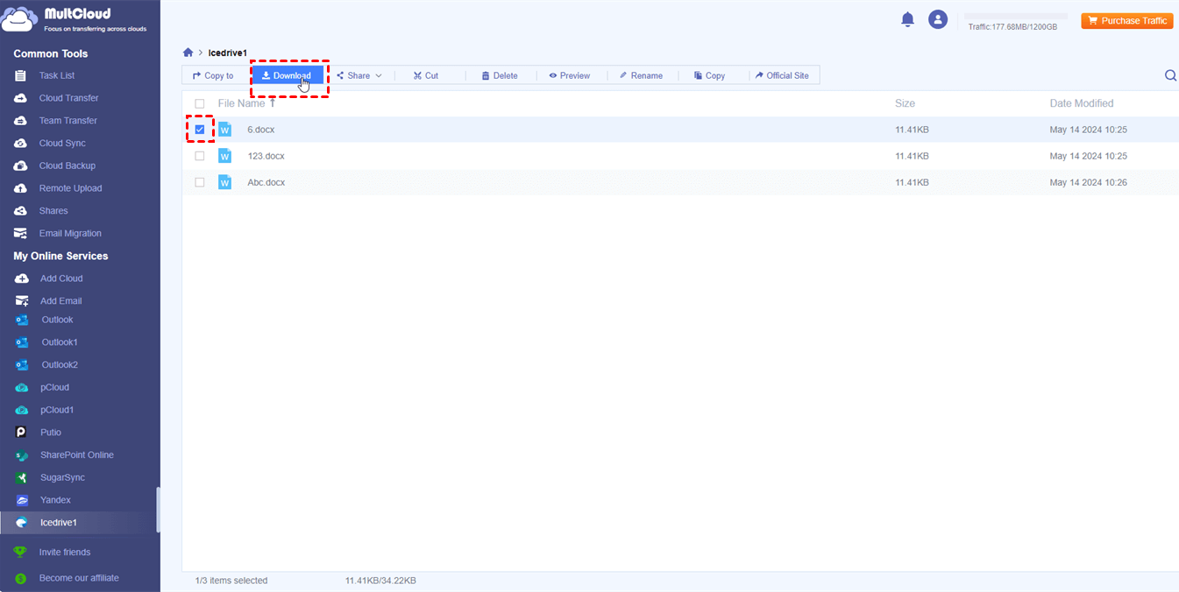Click the 123.docx file type icon
The width and height of the screenshot is (1179, 592).
(x=224, y=156)
